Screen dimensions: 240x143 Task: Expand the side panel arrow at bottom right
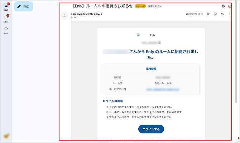click(238, 138)
